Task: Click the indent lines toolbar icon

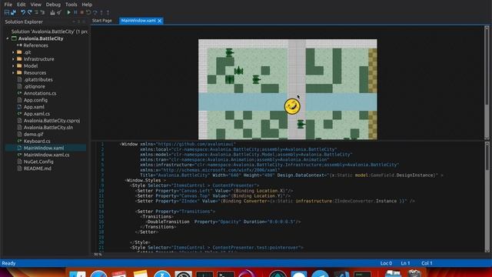Action: 42,12
